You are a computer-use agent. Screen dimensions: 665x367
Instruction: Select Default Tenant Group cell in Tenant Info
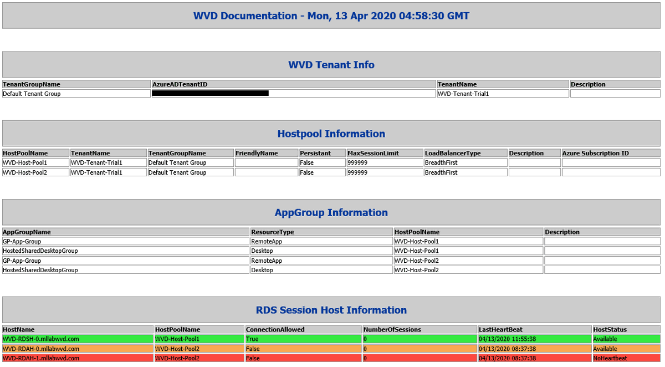click(x=76, y=94)
